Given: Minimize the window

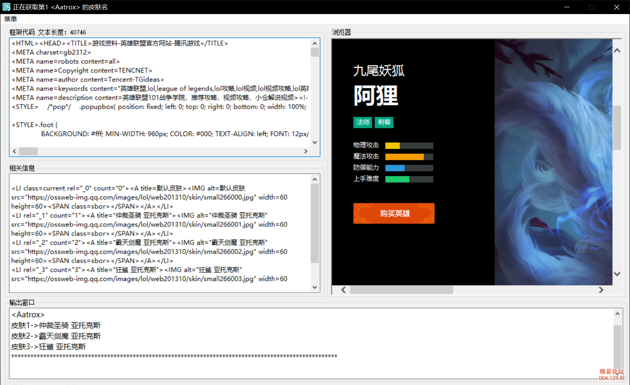Looking at the screenshot, I should (x=567, y=7).
